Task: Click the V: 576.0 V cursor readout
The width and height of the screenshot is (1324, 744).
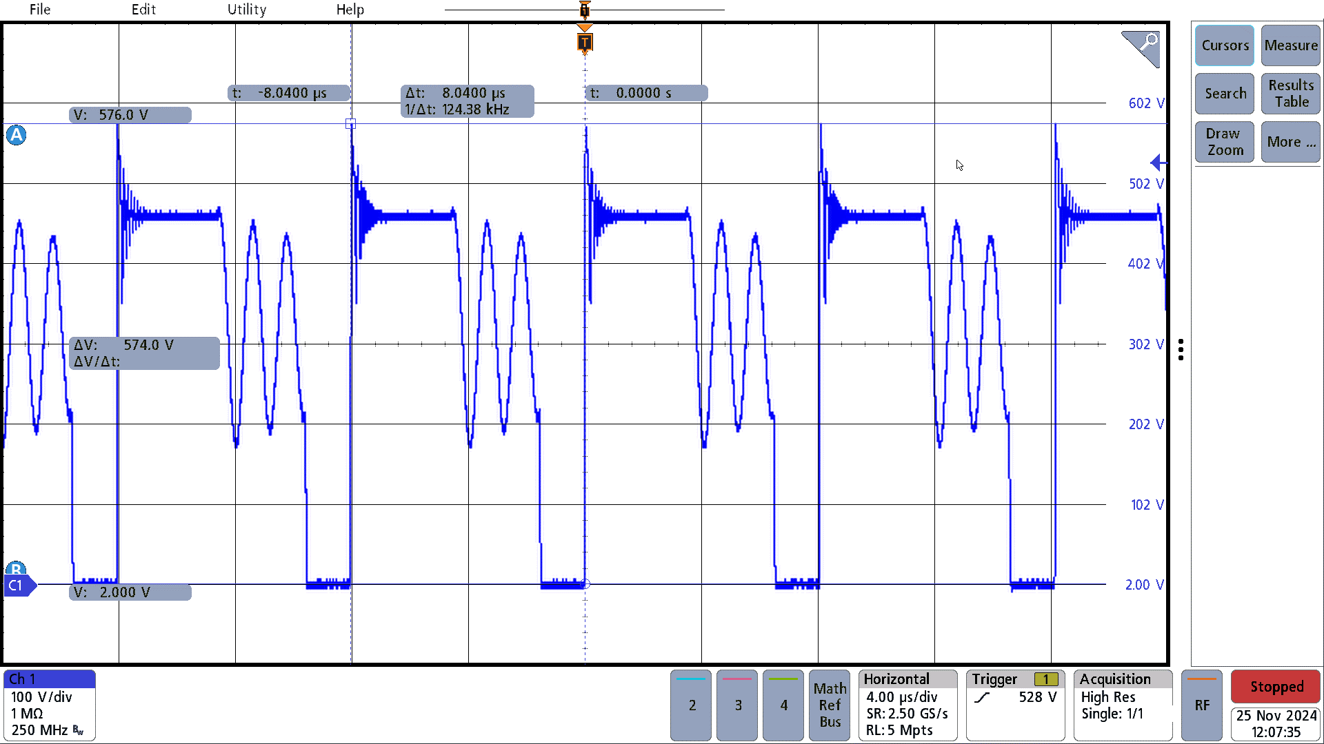Action: [x=130, y=115]
